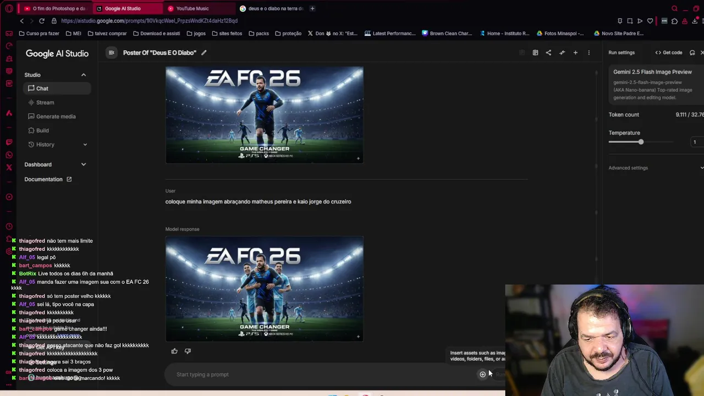704x396 pixels.
Task: Open the 'packs' bookmark folder
Action: 258,34
